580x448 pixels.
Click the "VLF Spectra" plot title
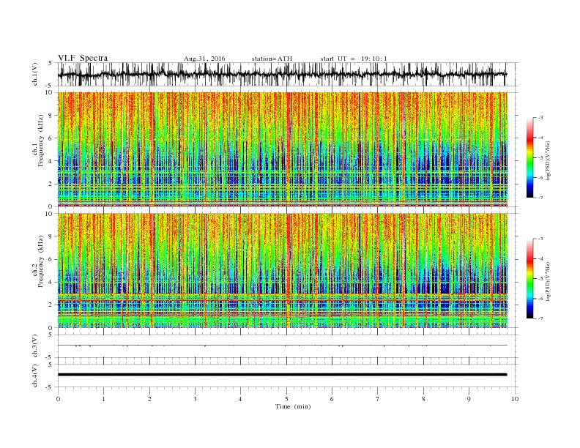pyautogui.click(x=83, y=58)
